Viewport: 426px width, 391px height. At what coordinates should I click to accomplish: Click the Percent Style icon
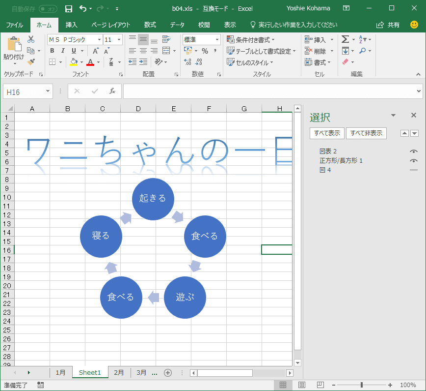coord(205,51)
